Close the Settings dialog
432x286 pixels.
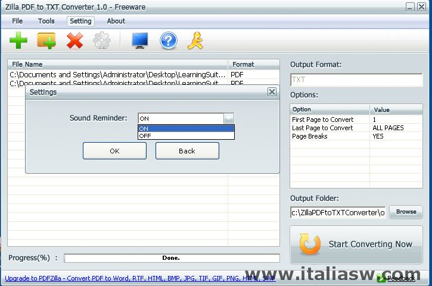coord(272,92)
